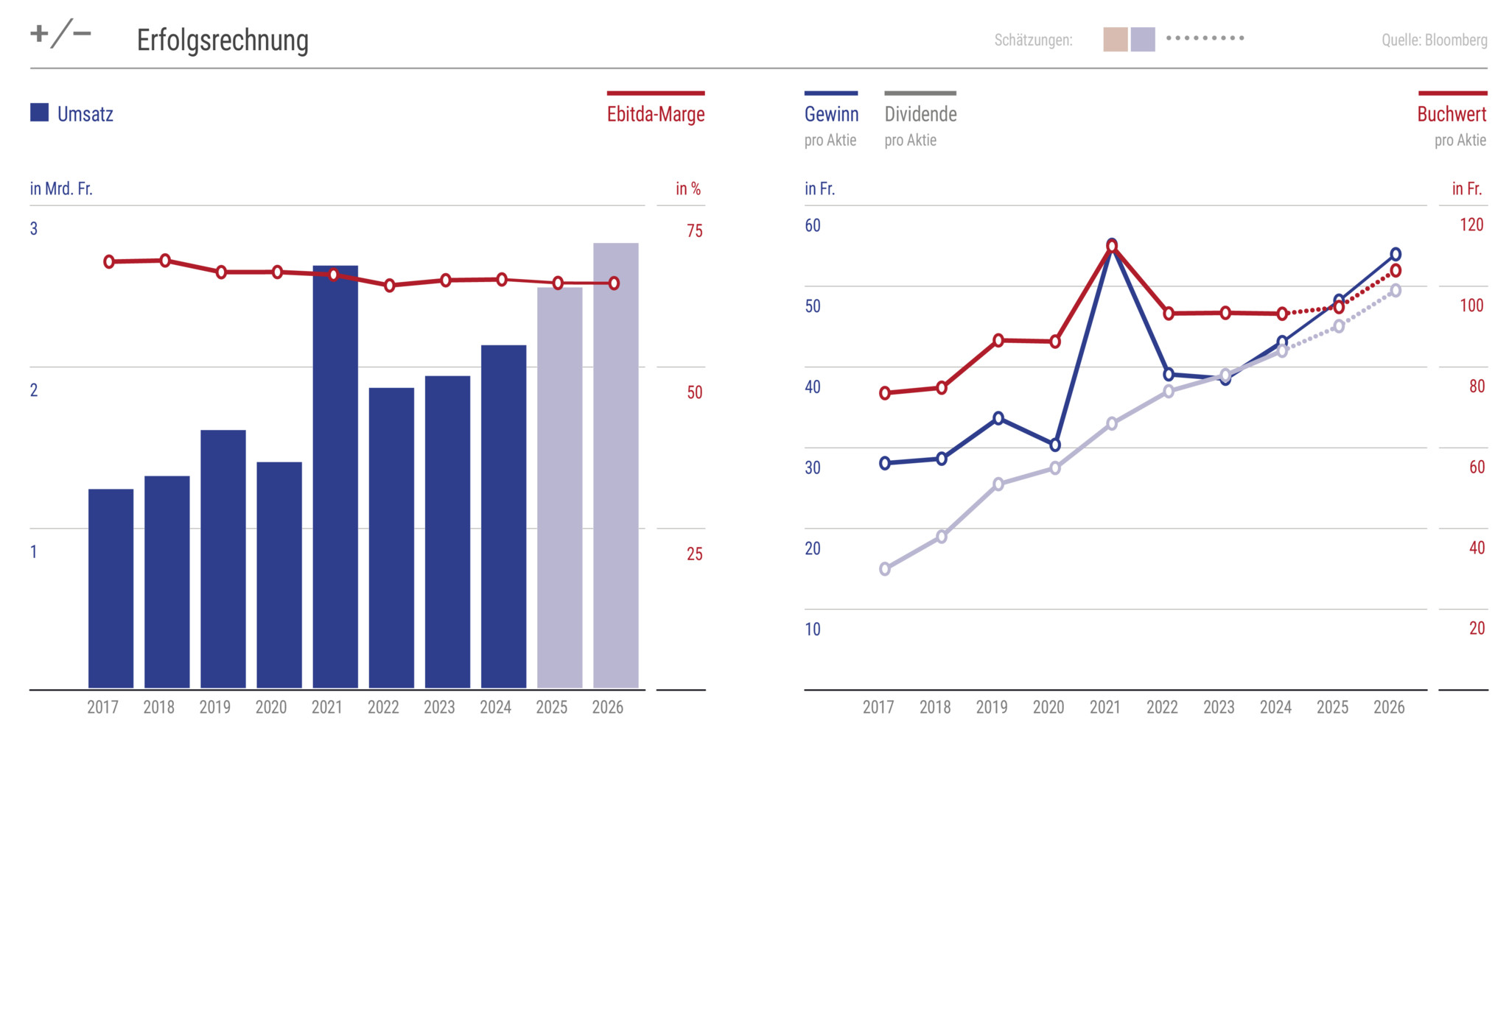Image resolution: width=1509 pixels, height=1024 pixels.
Task: Click the lavender estimates color swatch
Action: [1142, 40]
